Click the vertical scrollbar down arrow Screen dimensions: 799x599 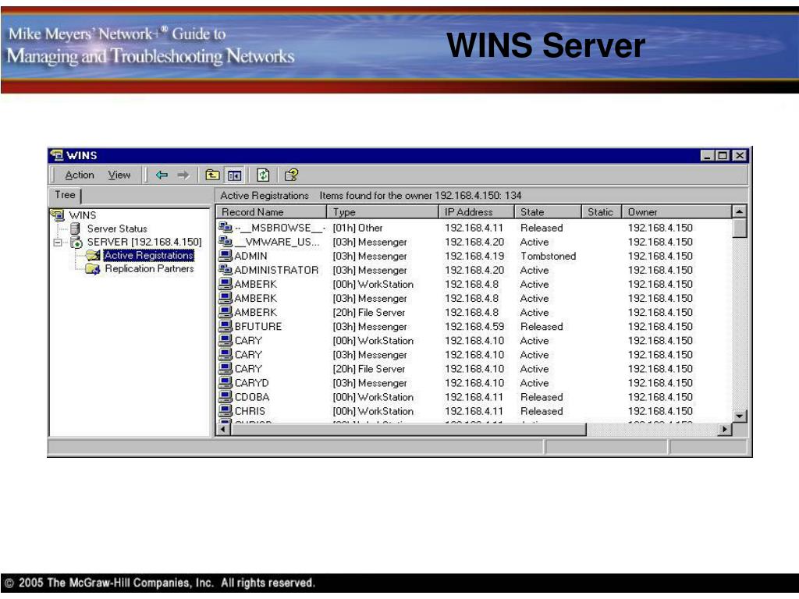point(740,416)
